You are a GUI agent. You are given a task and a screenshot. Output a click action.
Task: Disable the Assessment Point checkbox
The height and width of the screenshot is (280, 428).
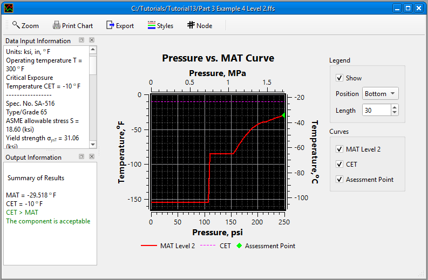(339, 180)
